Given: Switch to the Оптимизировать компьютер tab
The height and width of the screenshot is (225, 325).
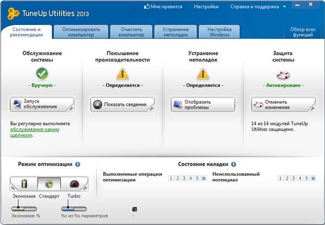Looking at the screenshot, I should point(81,32).
